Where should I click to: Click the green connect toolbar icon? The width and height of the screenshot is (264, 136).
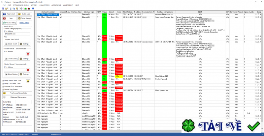click(26, 9)
